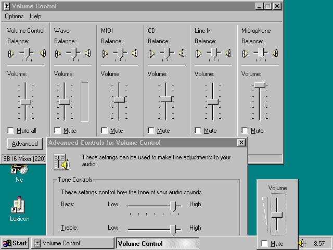This screenshot has width=333, height=250.
Task: Click left speaker icon under Wave balance
Action: pos(57,53)
